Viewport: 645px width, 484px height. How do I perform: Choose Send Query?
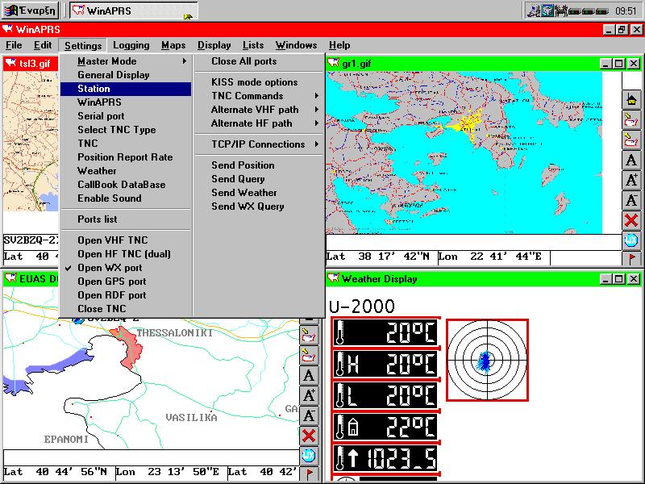(x=258, y=179)
